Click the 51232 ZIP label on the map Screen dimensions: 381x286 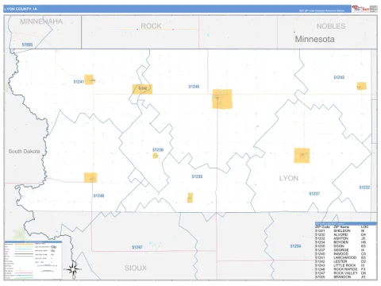(x=364, y=187)
